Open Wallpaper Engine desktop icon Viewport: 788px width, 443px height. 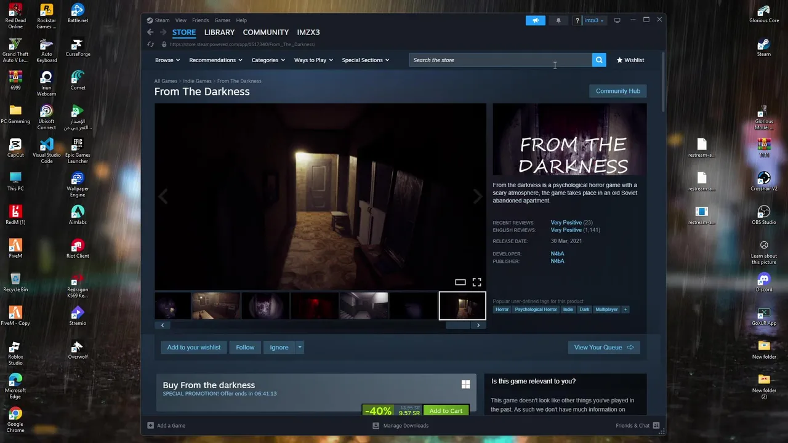78,184
